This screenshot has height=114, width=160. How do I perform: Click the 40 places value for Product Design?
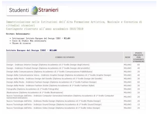pos(138,68)
